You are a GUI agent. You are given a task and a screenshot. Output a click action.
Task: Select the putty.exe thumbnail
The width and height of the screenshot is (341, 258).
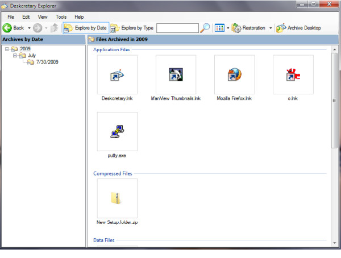117,131
